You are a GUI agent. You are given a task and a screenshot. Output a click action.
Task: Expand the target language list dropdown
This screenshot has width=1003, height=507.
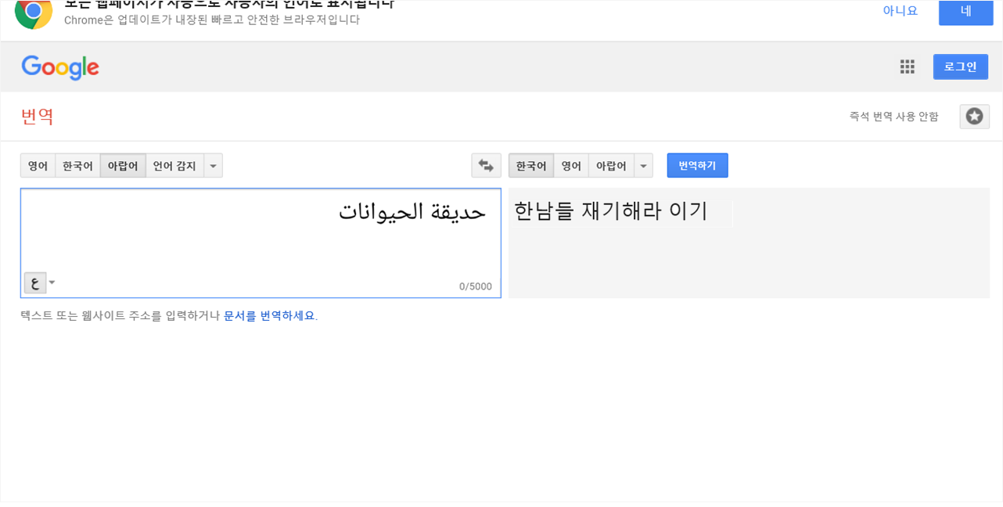pyautogui.click(x=643, y=166)
